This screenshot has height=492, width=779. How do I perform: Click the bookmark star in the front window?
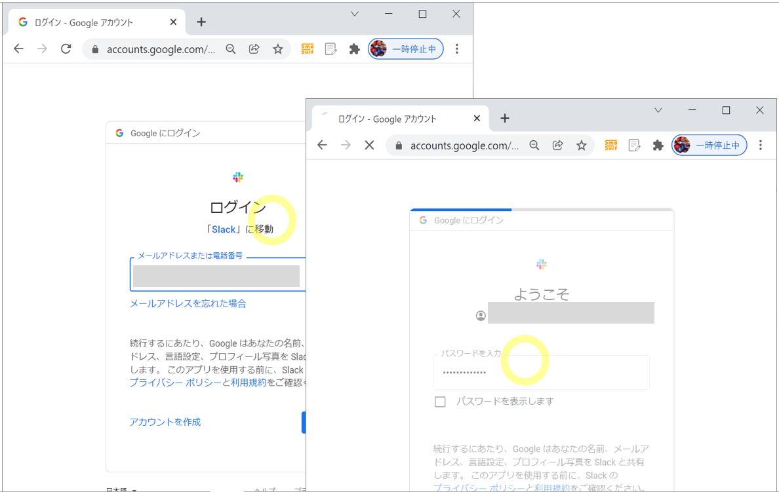coord(581,145)
